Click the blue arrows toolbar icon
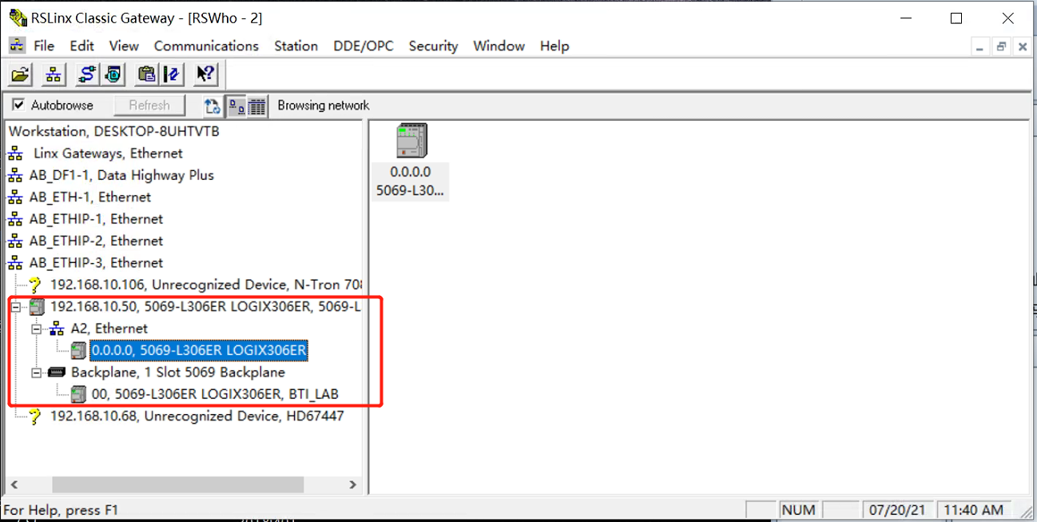This screenshot has width=1037, height=522. [172, 75]
